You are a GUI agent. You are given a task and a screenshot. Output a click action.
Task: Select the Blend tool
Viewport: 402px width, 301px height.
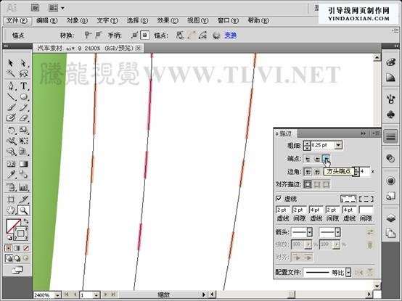(x=24, y=175)
